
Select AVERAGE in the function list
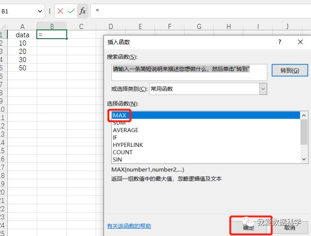[206, 130]
